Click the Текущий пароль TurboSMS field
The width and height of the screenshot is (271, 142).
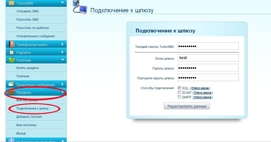click(208, 46)
